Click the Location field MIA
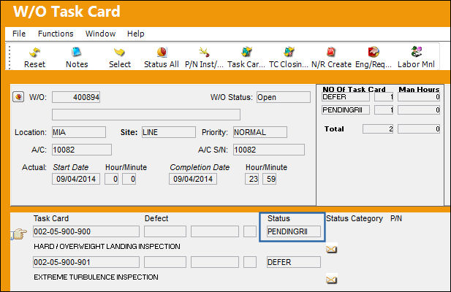The width and height of the screenshot is (451, 292). tap(79, 132)
